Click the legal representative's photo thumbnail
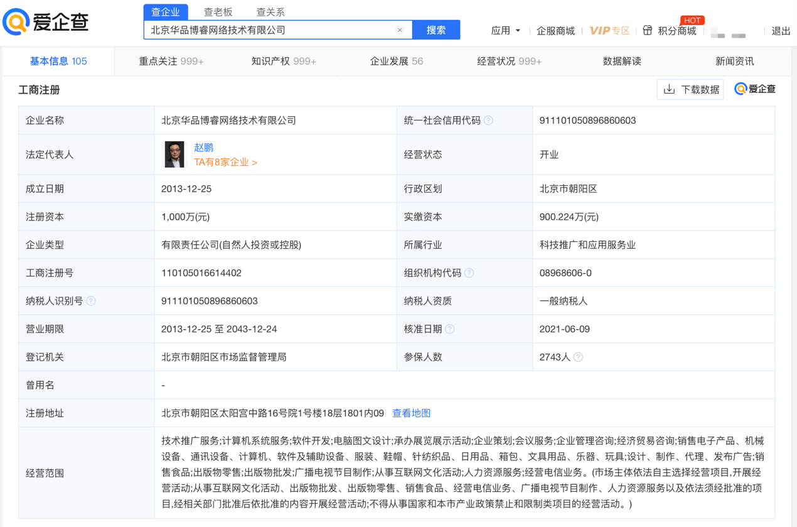 [x=174, y=154]
